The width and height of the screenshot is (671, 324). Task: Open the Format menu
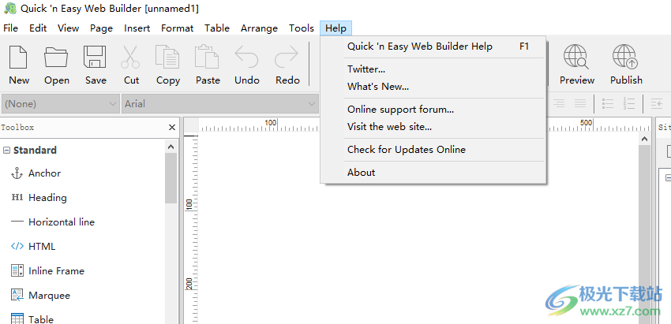pos(177,28)
